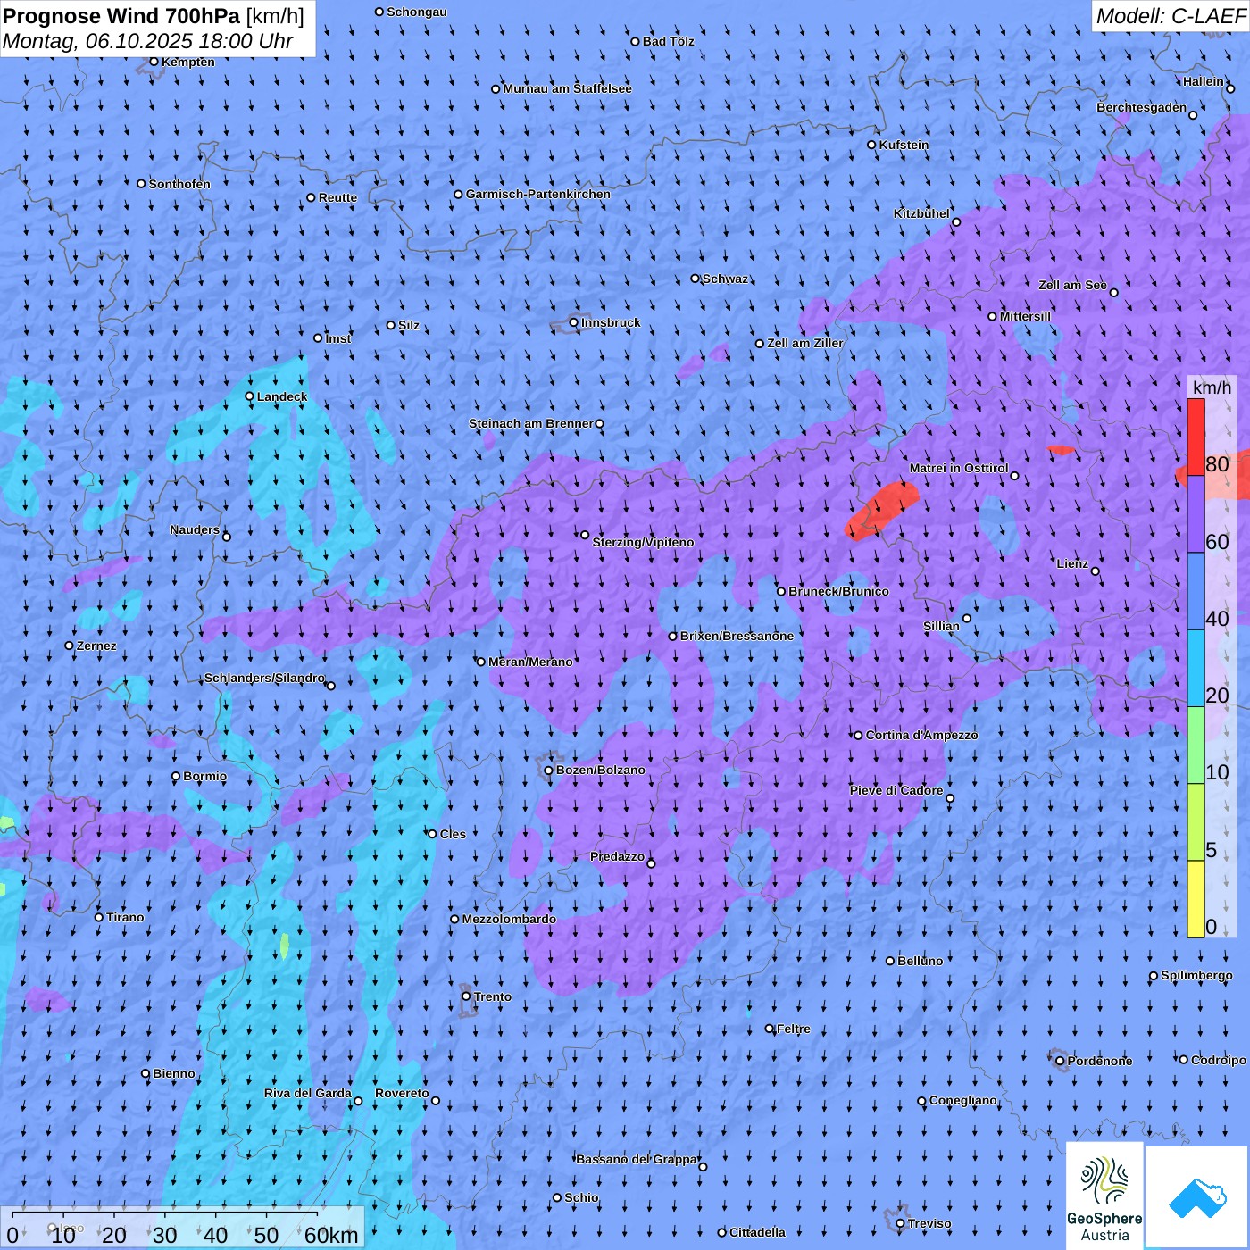Click the '60km' scale bar label
Viewport: 1250px width, 1250px height.
pyautogui.click(x=331, y=1236)
